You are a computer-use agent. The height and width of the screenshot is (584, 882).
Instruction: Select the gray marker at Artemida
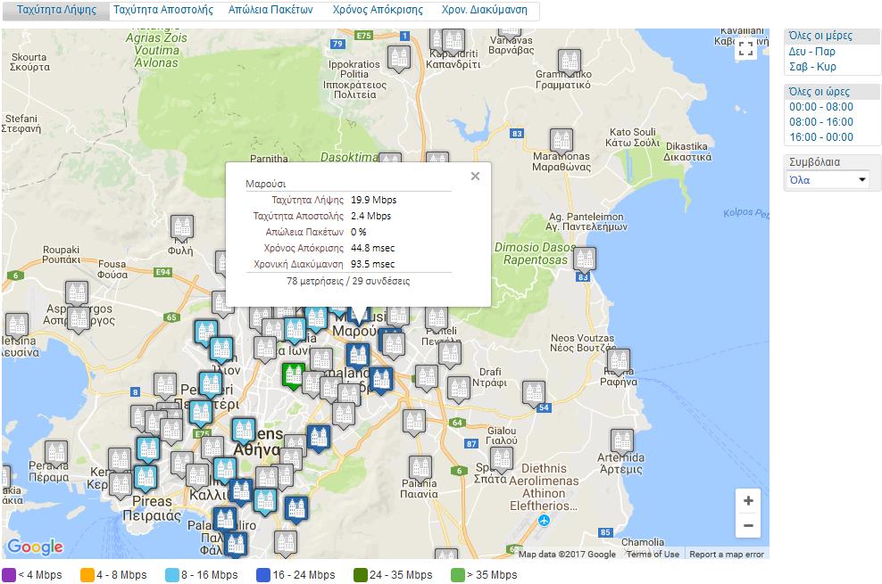(621, 442)
